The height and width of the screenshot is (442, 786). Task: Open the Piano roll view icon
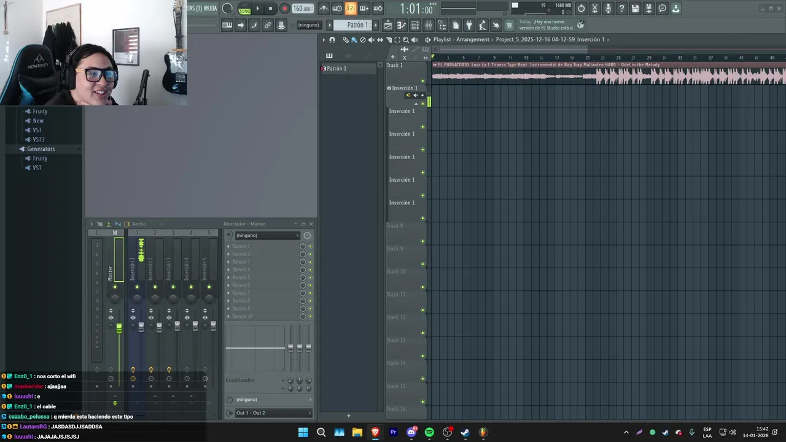[x=402, y=25]
